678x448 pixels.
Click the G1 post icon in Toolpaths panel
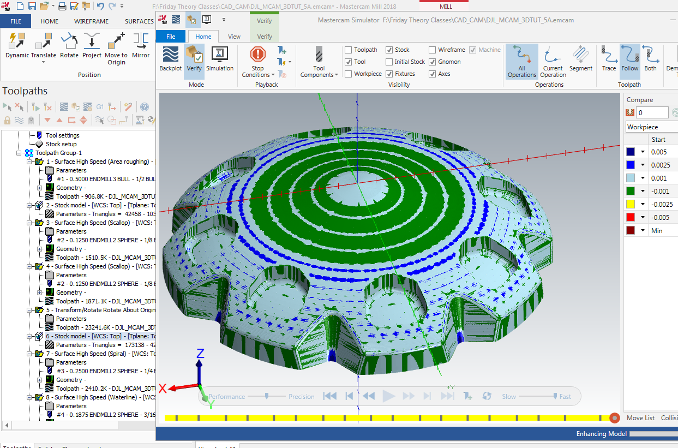[100, 107]
